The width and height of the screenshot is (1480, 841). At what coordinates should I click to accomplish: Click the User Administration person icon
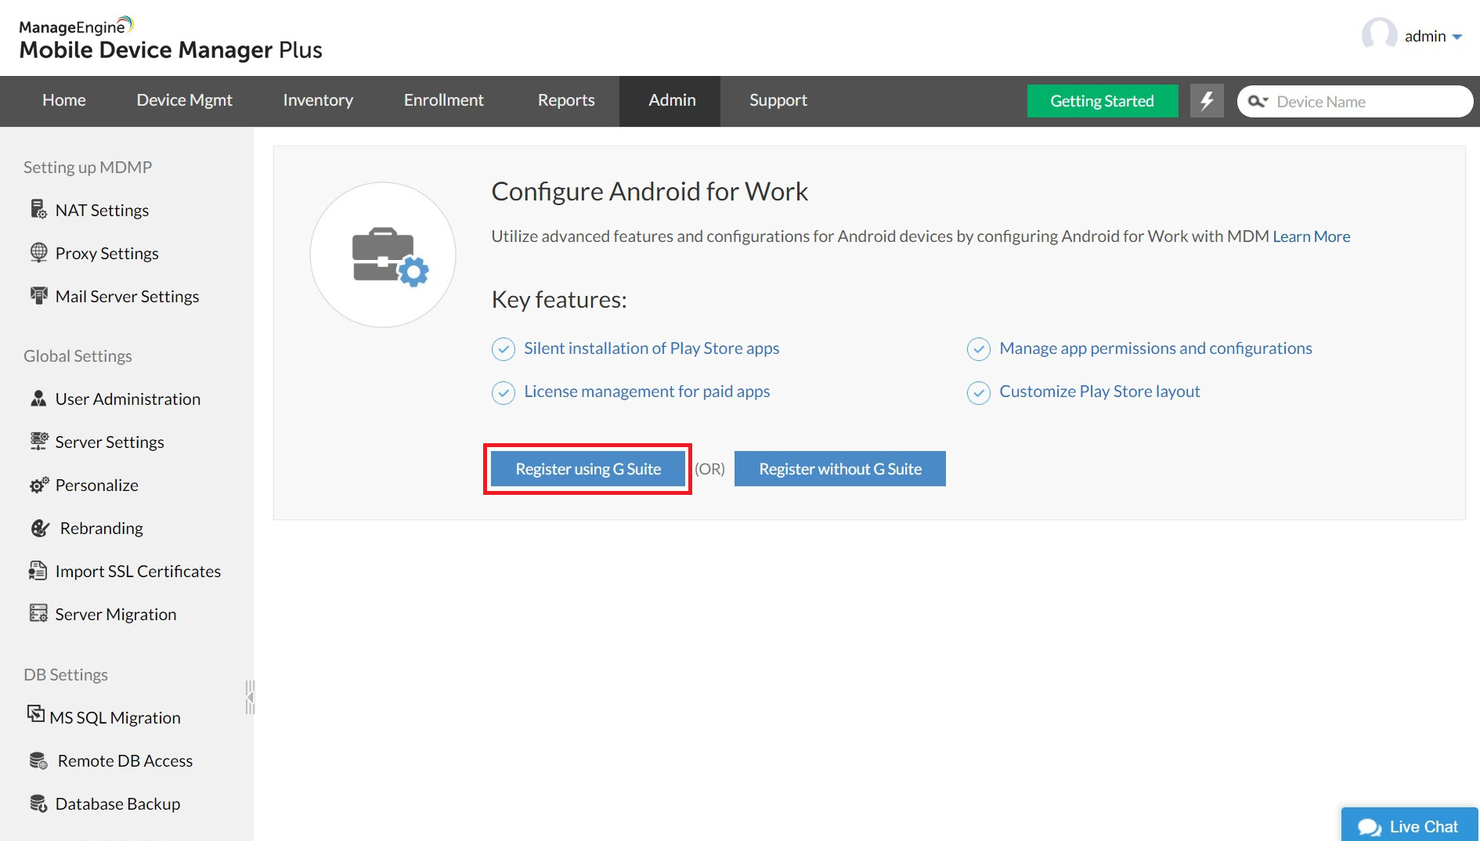click(x=38, y=398)
